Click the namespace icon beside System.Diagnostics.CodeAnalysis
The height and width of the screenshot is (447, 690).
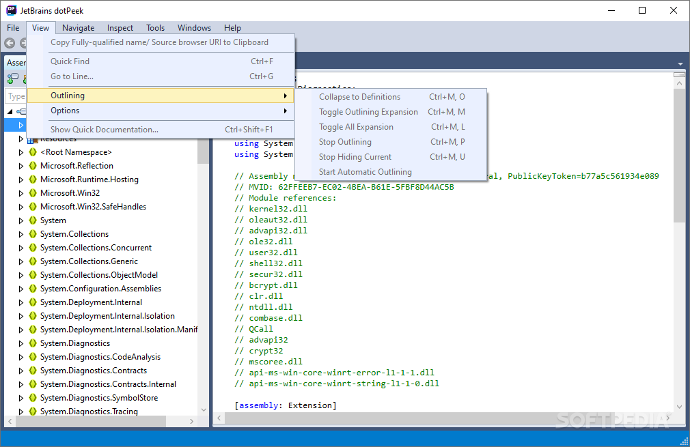click(33, 356)
